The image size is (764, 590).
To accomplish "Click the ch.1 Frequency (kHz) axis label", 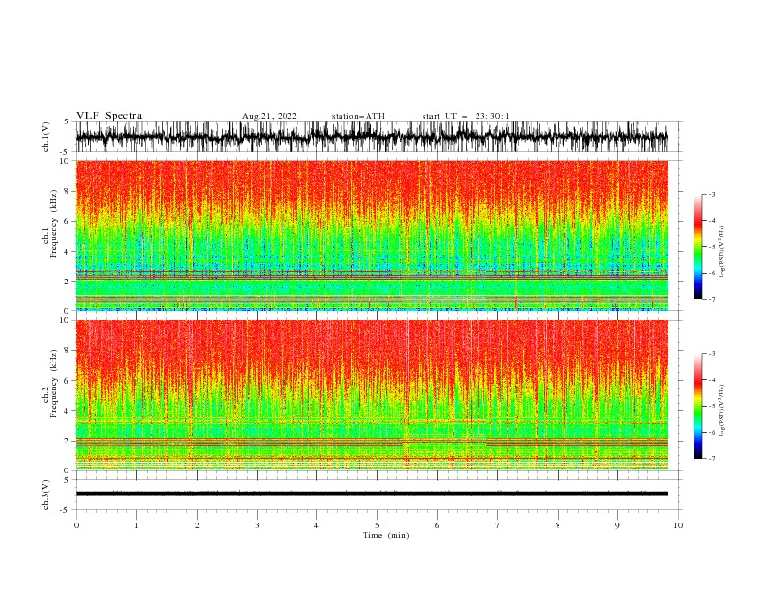I will (x=50, y=224).
